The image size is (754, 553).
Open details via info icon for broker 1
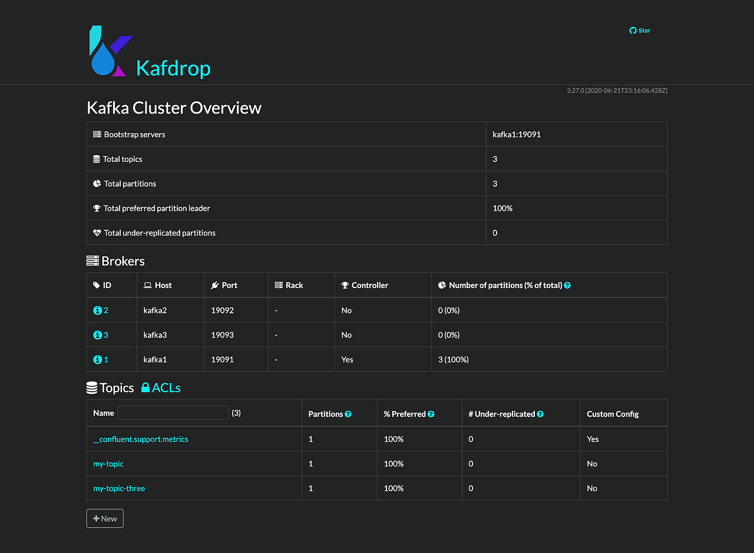click(97, 359)
